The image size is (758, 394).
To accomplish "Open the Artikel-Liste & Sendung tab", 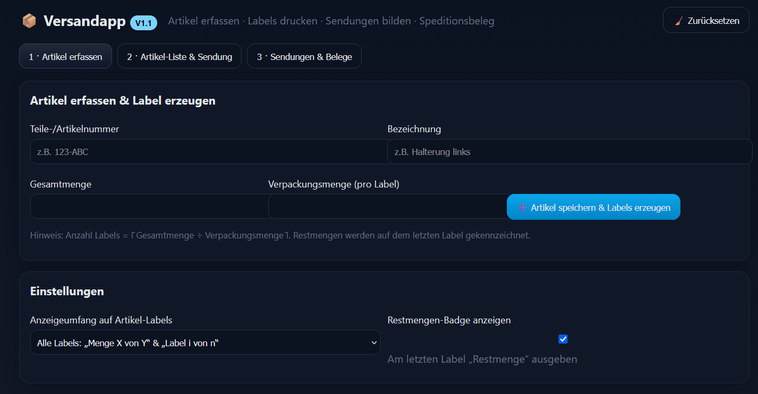I will [180, 56].
